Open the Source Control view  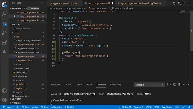pos(5,23)
